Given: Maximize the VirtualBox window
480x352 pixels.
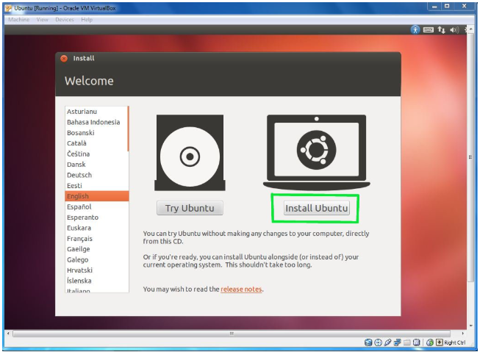Looking at the screenshot, I should click(x=447, y=7).
